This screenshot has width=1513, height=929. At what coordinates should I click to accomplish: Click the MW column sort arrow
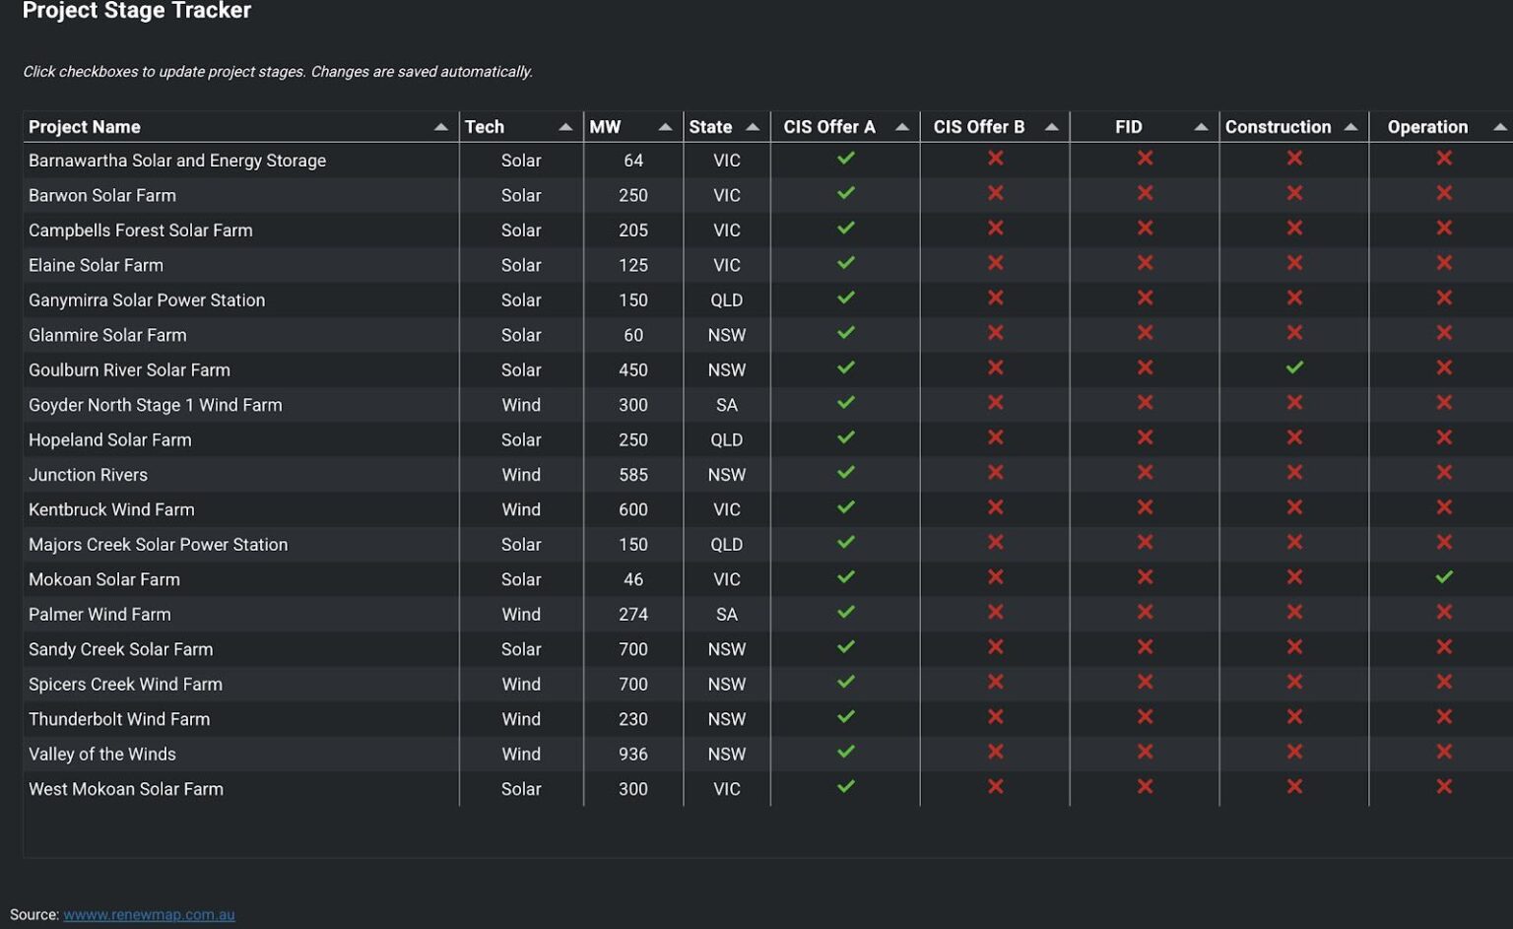point(665,127)
